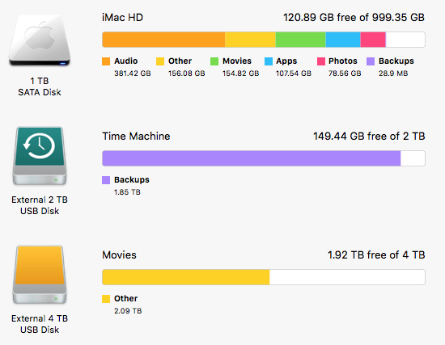Viewport: 445px width, 345px height.
Task: Select the Time Machine drive icon
Action: click(x=40, y=156)
